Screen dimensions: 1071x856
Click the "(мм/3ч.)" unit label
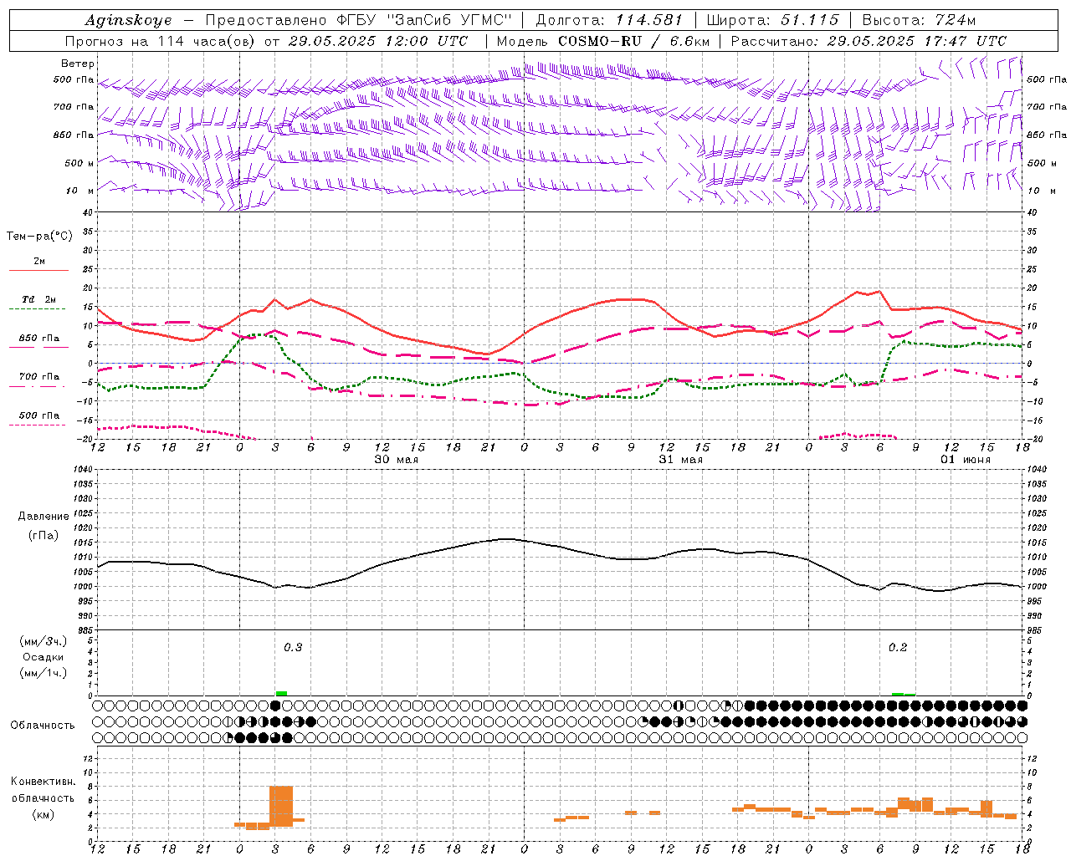tap(44, 641)
